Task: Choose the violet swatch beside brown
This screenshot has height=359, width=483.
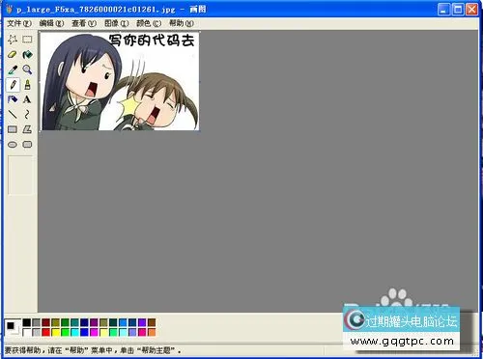Action: (x=142, y=322)
